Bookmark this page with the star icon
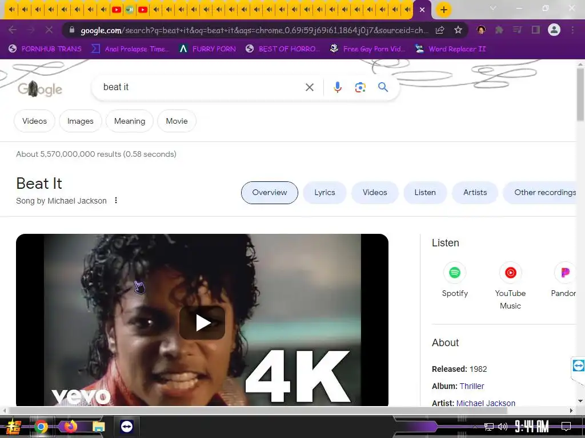This screenshot has width=585, height=438. point(458,30)
